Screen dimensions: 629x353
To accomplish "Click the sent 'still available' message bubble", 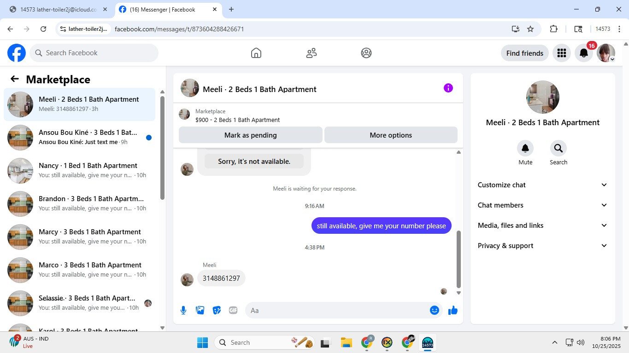I will click(381, 226).
